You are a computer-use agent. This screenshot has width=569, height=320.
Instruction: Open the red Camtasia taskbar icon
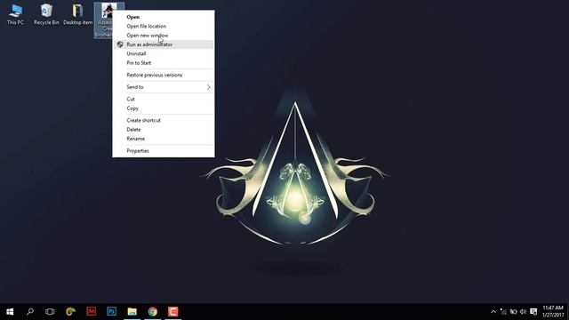point(173,312)
